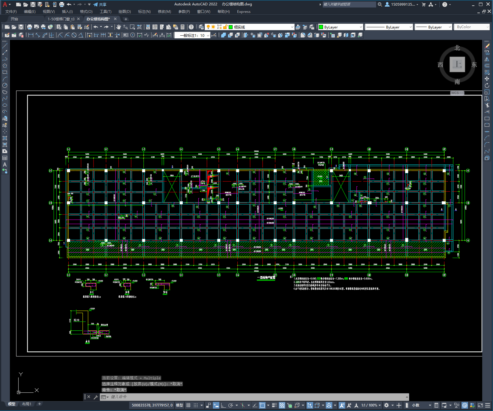Open the 标注(N) menu
This screenshot has width=493, height=411.
(144, 12)
